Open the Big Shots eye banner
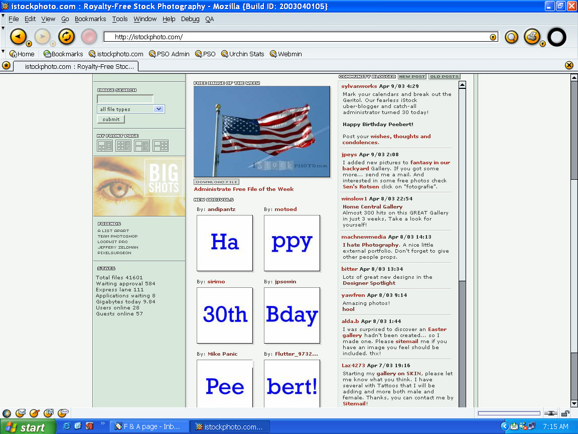Viewport: 578px width, 434px height. point(139,186)
